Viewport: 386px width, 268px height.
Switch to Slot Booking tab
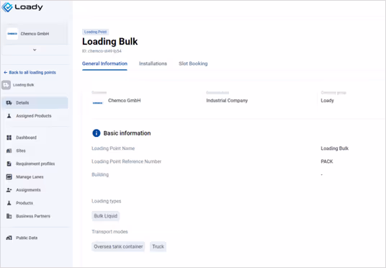point(193,63)
